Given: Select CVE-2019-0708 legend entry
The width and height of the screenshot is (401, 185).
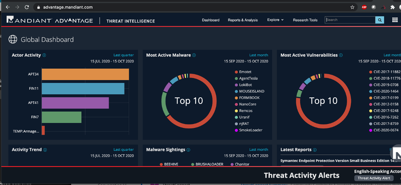Looking at the screenshot, I should tap(383, 85).
